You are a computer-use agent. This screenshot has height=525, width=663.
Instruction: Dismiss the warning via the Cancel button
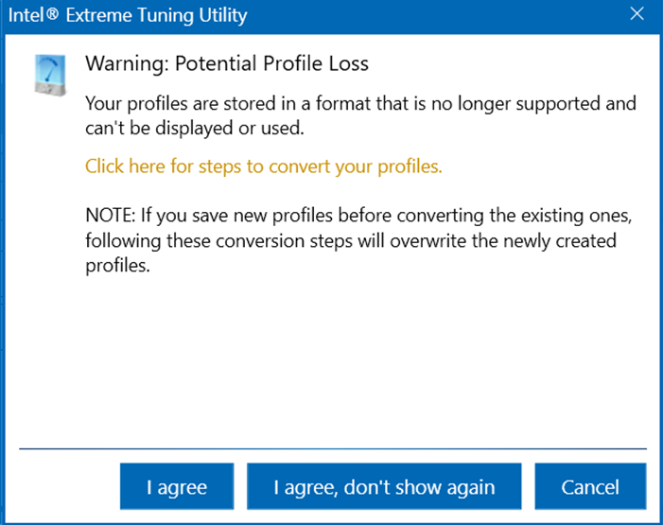pos(590,486)
